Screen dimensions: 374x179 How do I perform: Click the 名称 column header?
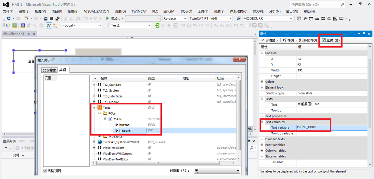click(104, 78)
